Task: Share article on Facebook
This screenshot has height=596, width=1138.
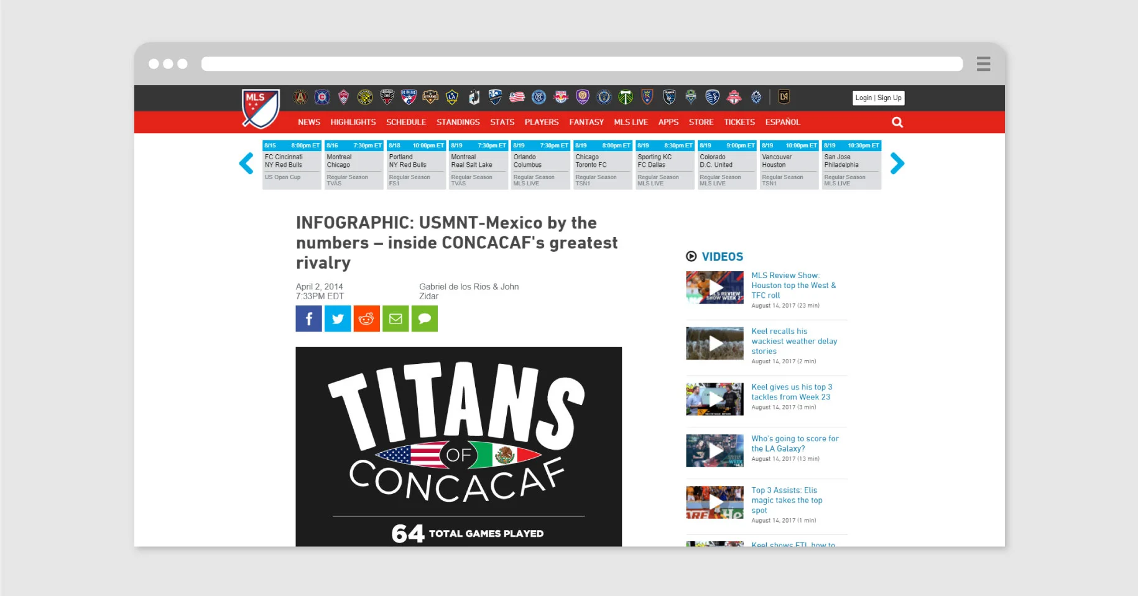Action: (308, 319)
